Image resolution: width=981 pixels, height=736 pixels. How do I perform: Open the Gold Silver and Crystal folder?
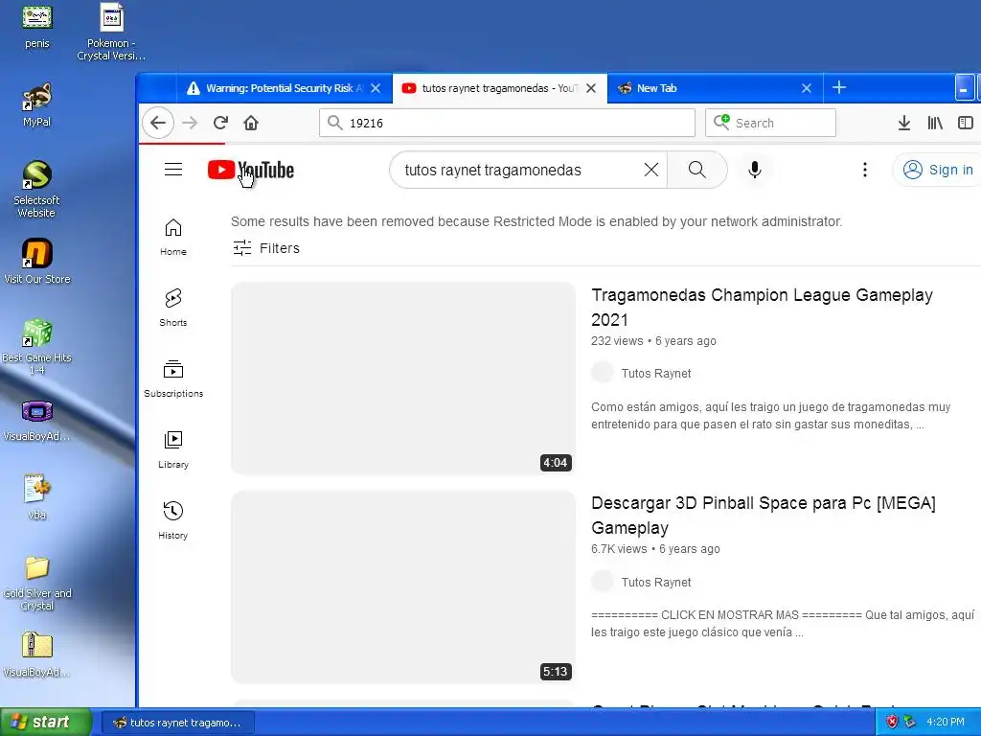(37, 584)
